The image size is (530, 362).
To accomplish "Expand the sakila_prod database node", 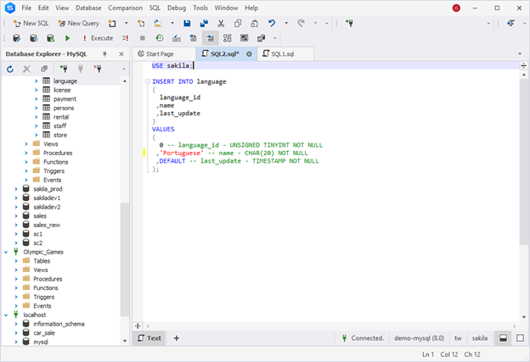I will [16, 189].
